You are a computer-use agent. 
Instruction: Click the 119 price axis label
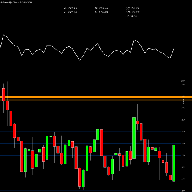click(183, 179)
